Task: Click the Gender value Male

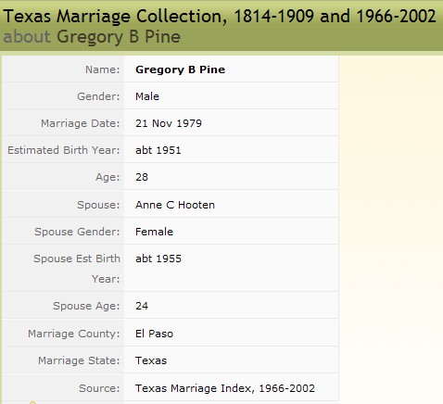Action: pyautogui.click(x=147, y=96)
